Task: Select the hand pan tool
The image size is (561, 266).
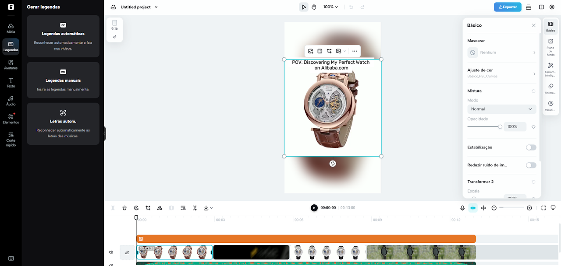Action: coord(314,7)
